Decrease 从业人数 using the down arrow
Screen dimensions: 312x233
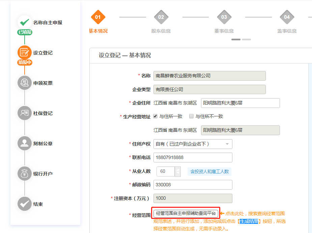178,173
